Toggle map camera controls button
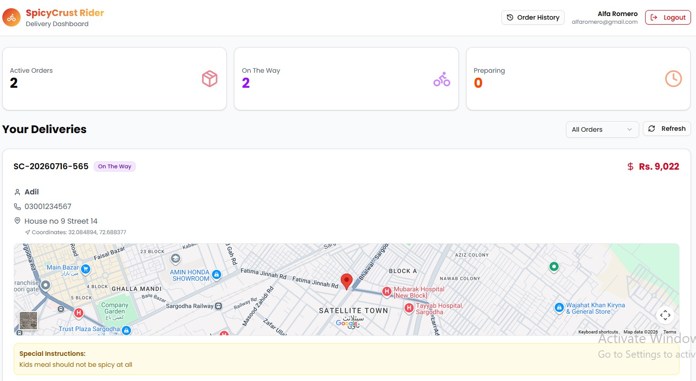This screenshot has height=381, width=696. point(665,315)
